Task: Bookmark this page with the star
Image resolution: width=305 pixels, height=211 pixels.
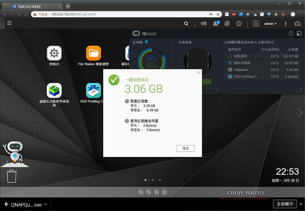Action: pos(218,14)
